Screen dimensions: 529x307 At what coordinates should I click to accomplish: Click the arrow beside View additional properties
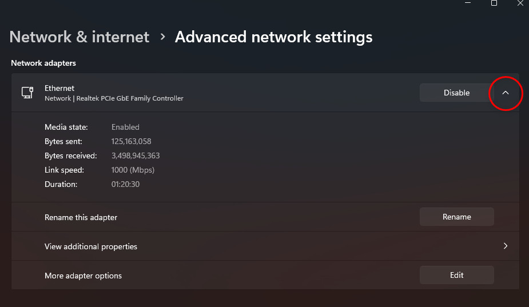pyautogui.click(x=506, y=246)
